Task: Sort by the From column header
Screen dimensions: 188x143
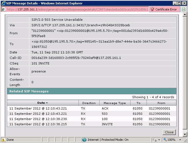Action: 161,103
